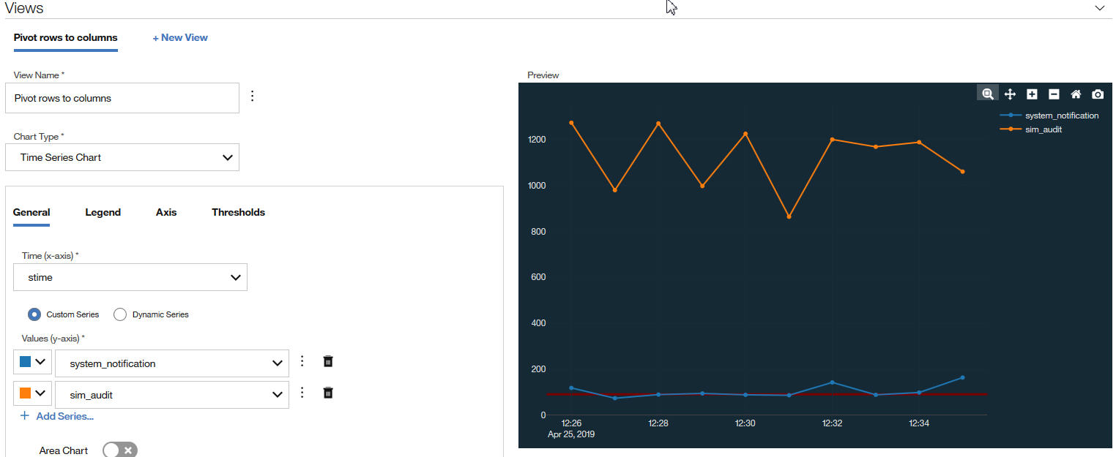1116x457 pixels.
Task: Download chart snapshot with camera icon
Action: click(1098, 94)
